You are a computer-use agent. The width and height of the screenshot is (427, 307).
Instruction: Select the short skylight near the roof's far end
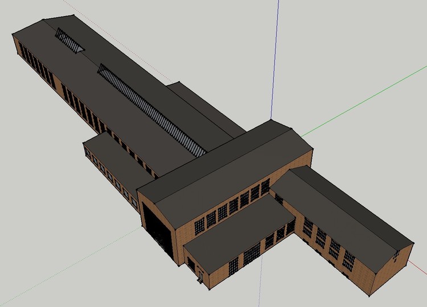click(x=69, y=40)
